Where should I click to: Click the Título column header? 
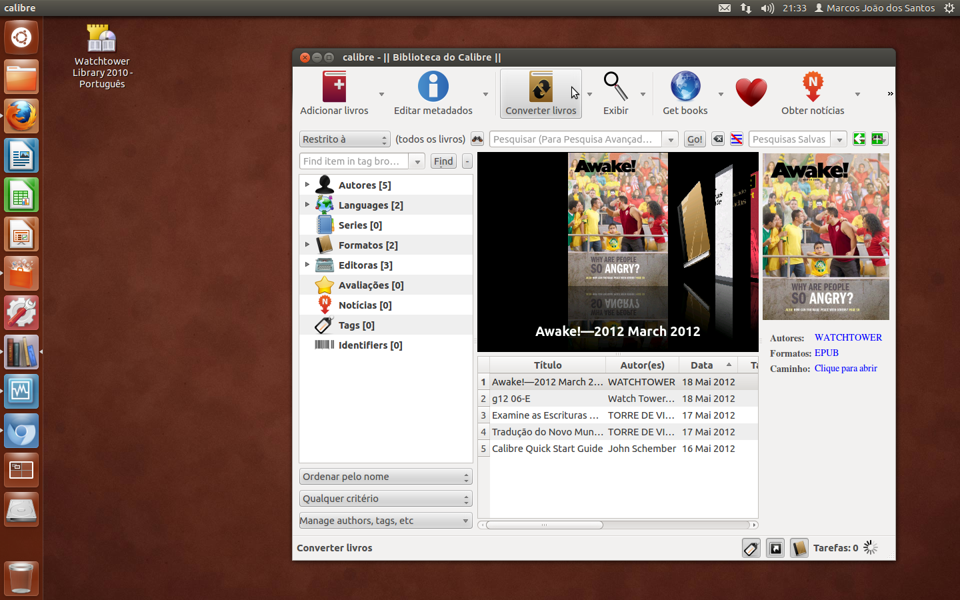(547, 365)
